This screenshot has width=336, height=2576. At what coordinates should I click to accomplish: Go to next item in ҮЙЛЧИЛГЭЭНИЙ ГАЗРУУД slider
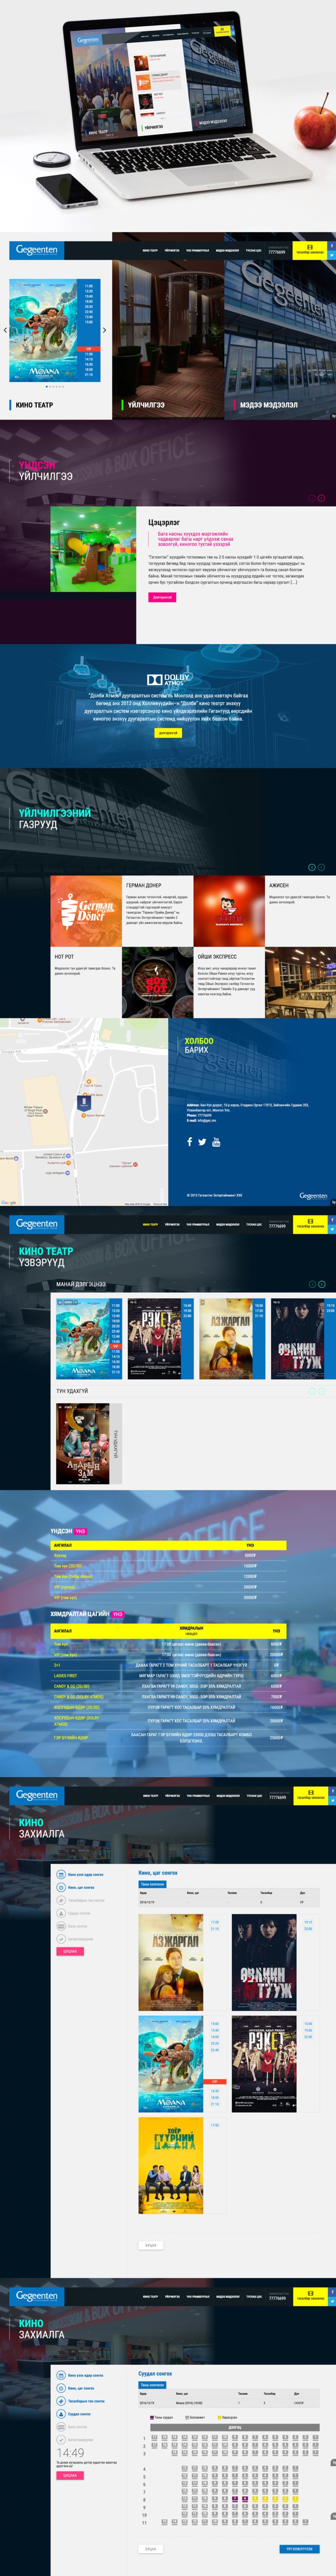(321, 867)
